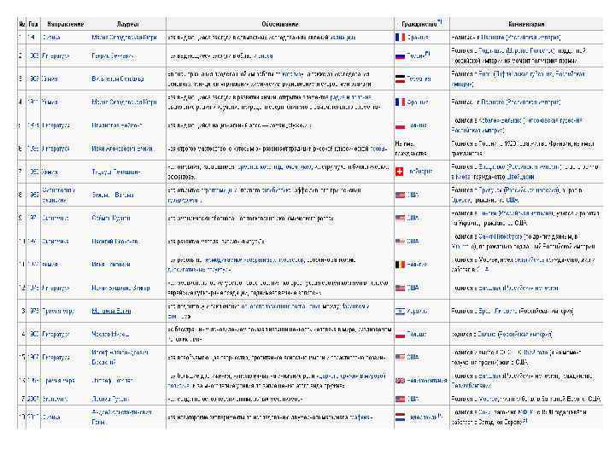Open Нидерланды country link in Geim's row
This screenshot has width=615, height=461.
tap(422, 417)
